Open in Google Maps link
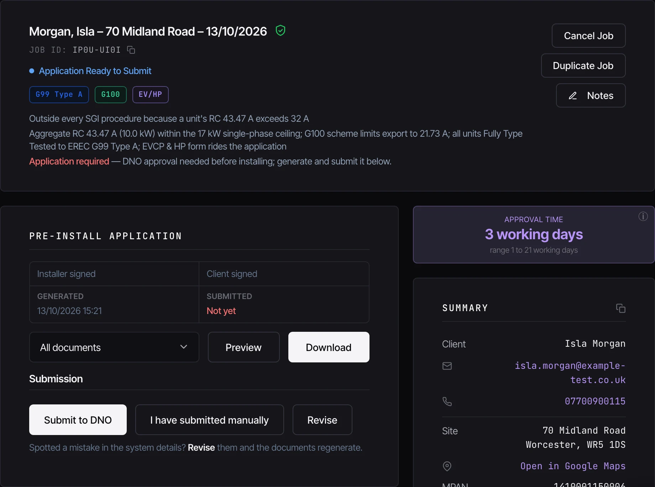This screenshot has width=655, height=487. tap(573, 466)
